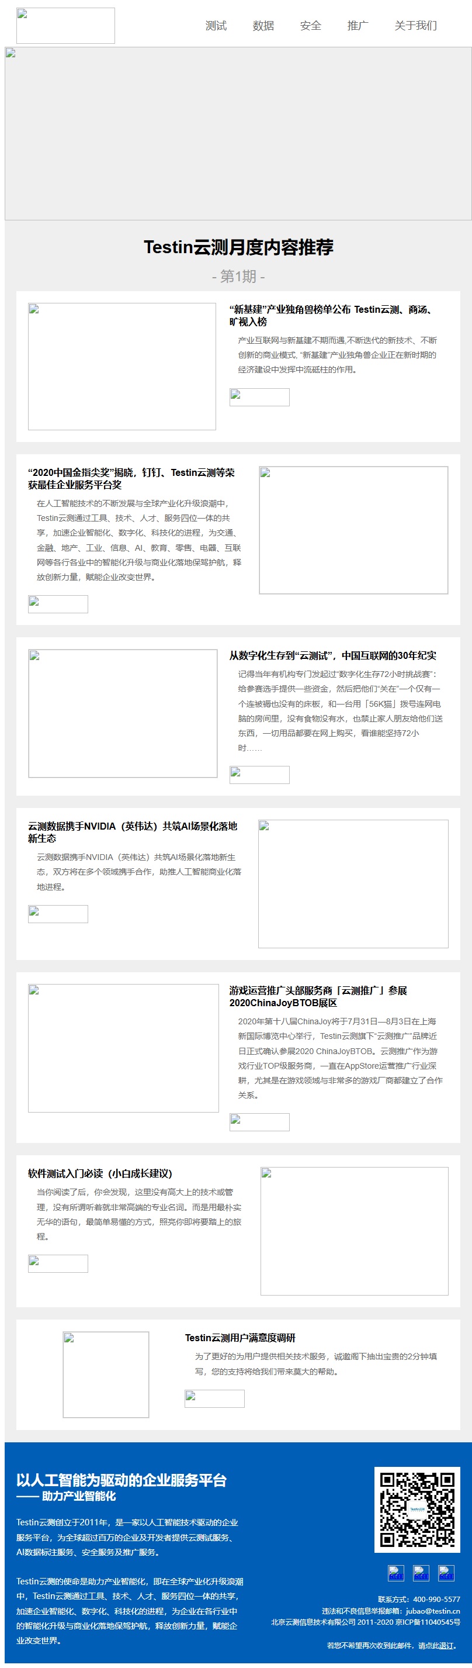Viewport: 472px width, 1668px height.
Task: Click the 400-990-5577 contact number
Action: 436,1600
